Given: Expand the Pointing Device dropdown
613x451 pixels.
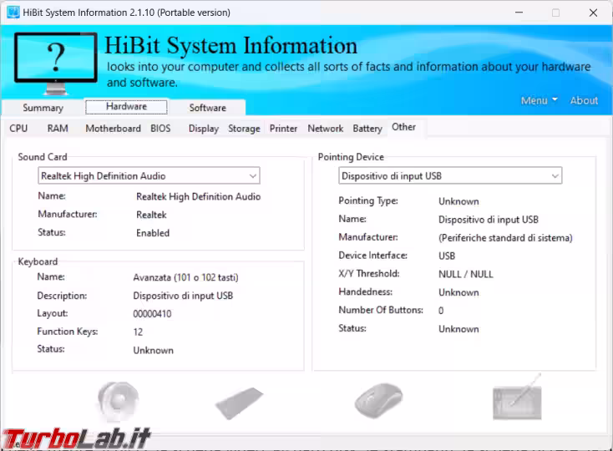Looking at the screenshot, I should click(555, 176).
